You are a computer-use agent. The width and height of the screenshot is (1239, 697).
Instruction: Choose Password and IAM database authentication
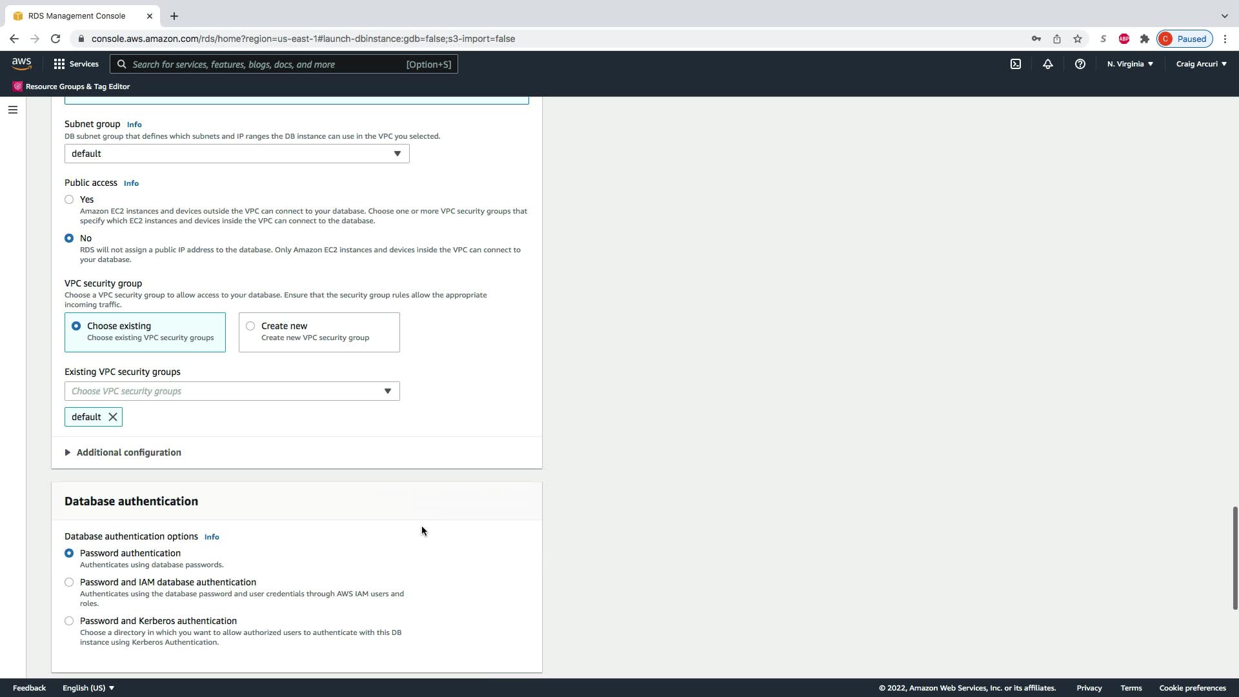[69, 582]
